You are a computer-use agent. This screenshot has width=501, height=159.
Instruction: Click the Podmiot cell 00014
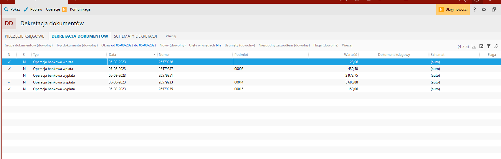point(239,82)
